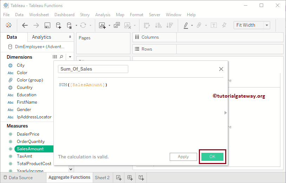The height and width of the screenshot is (183, 286).
Task: Click the view data grid icon in Dimensions
Action: 55,57
